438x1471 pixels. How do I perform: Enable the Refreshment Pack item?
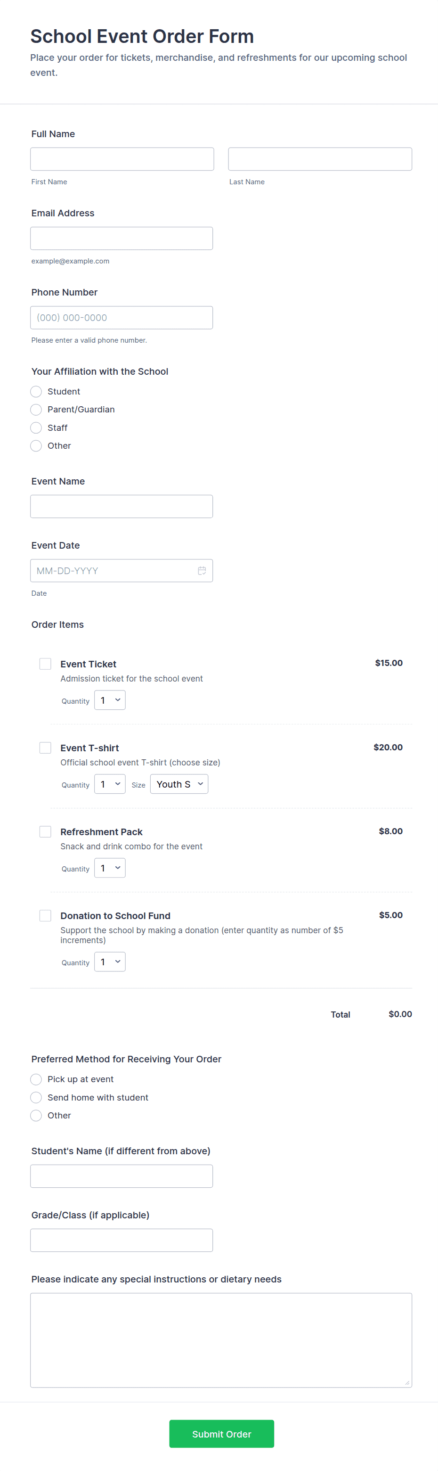pos(46,831)
